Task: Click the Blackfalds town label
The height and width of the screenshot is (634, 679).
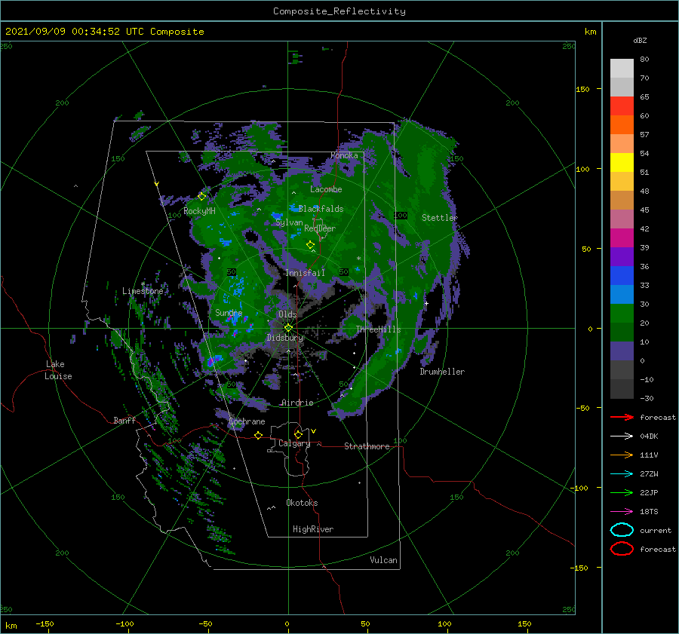Action: coord(321,209)
